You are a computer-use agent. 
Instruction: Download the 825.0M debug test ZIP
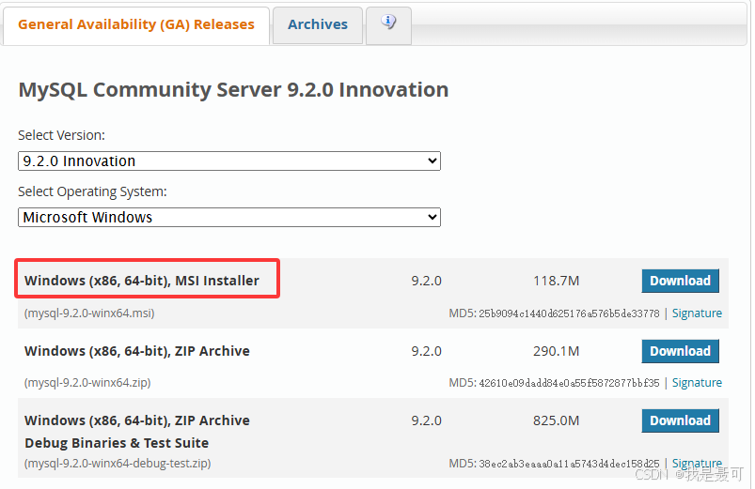tap(680, 420)
